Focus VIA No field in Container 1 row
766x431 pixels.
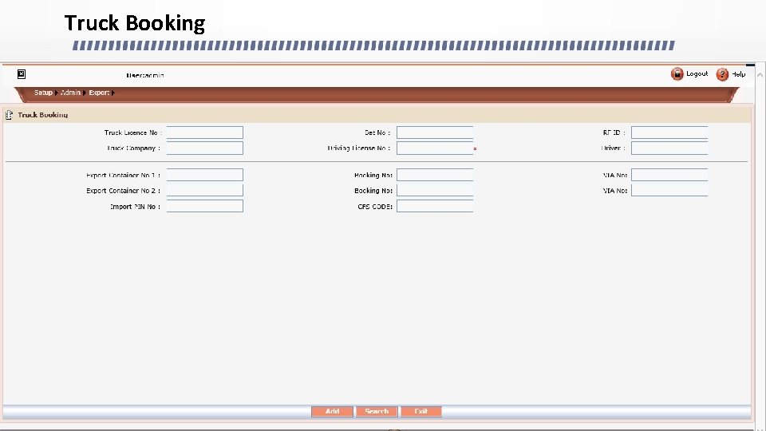tap(669, 175)
